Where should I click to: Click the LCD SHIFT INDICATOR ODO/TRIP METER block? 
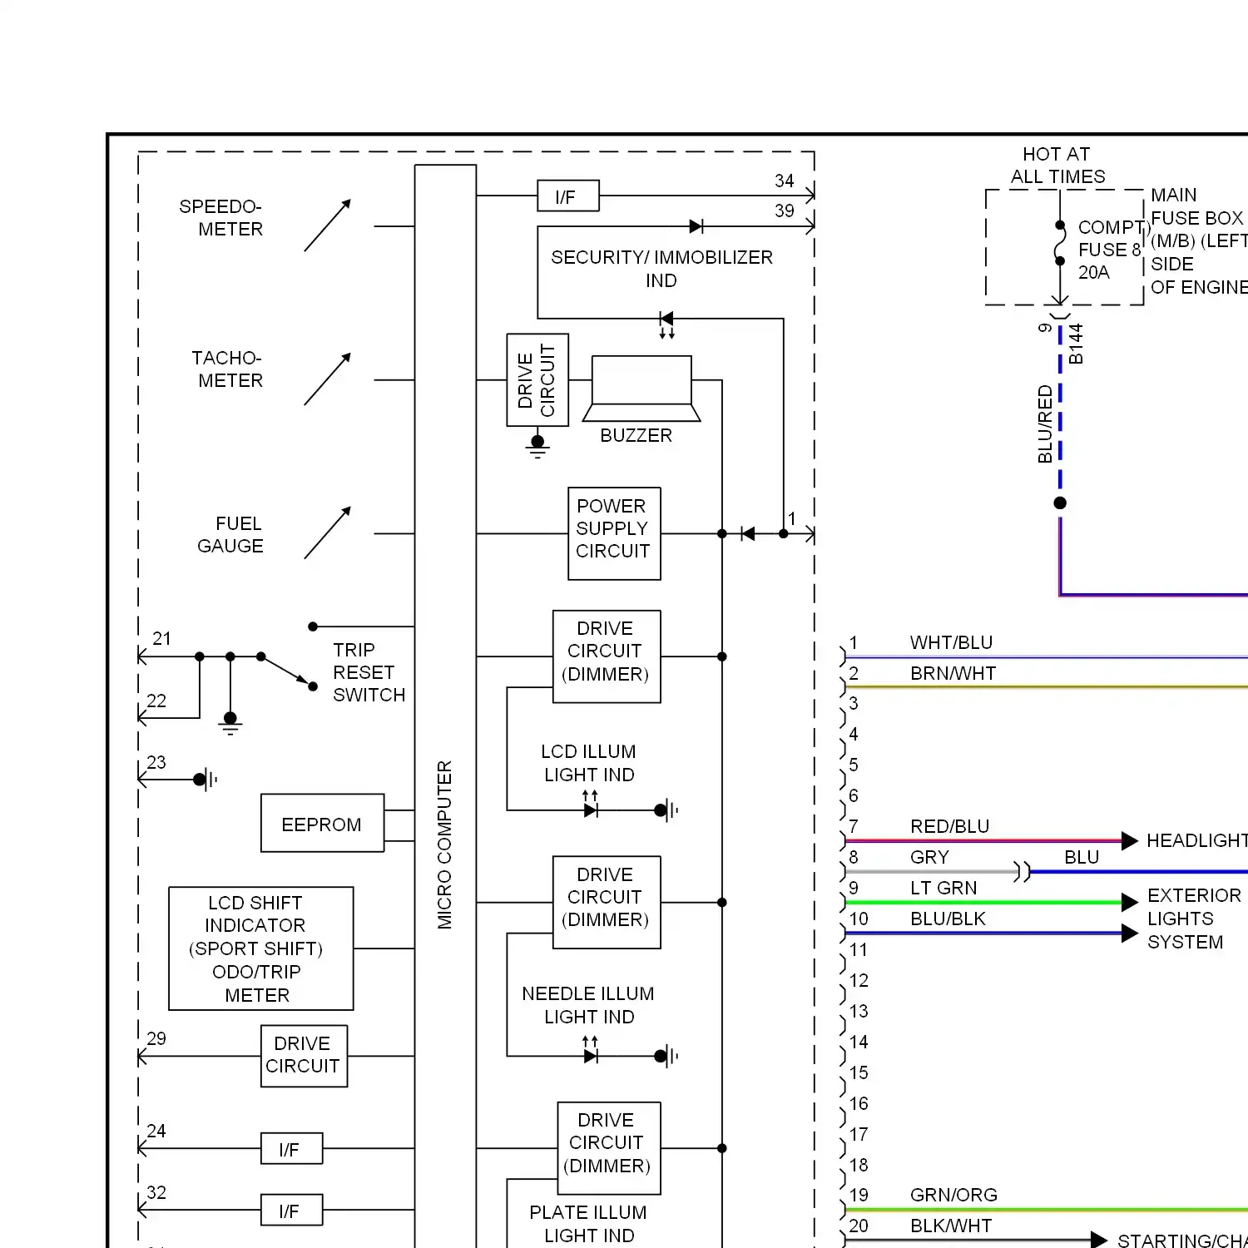261,948
